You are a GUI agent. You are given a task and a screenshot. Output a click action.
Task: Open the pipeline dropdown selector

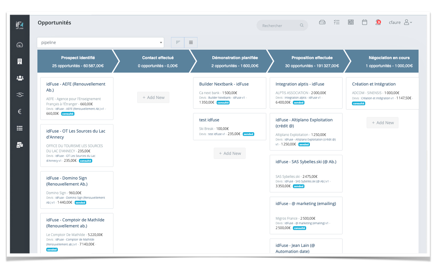tap(100, 42)
